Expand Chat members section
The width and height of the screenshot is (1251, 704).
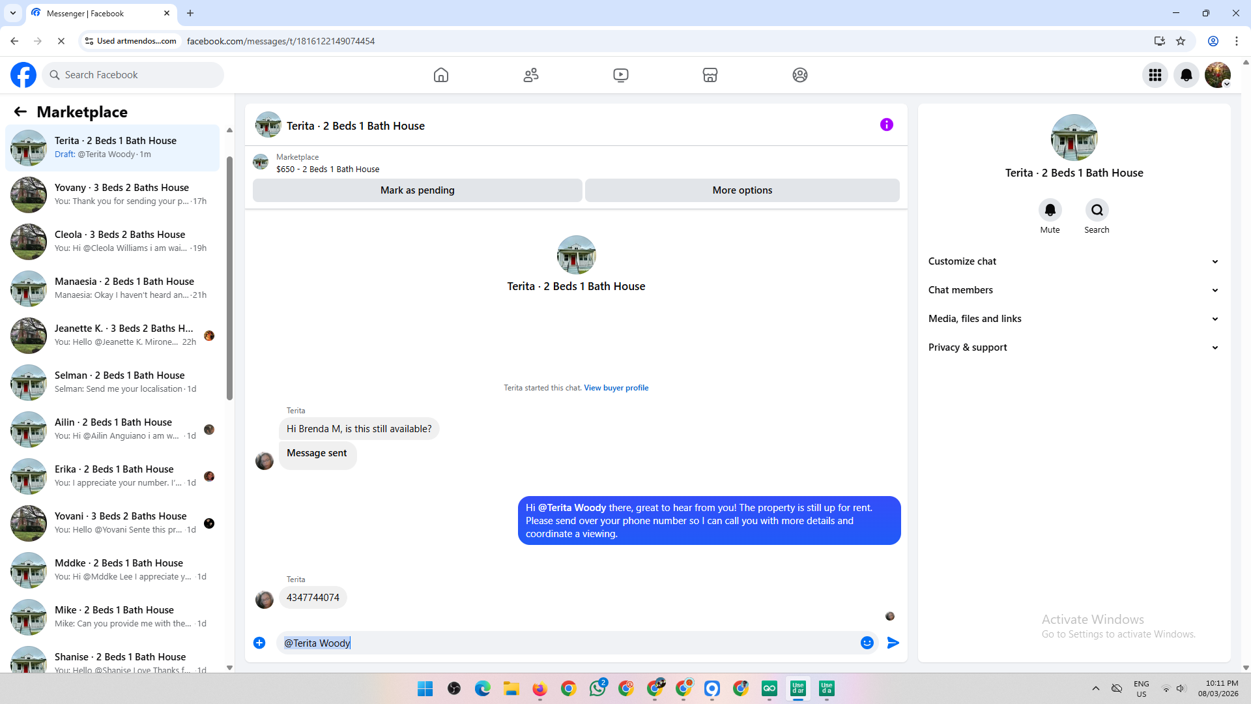(x=1074, y=290)
